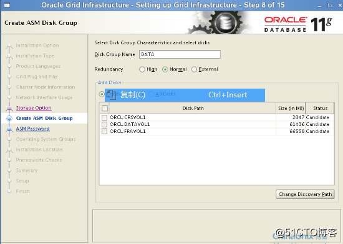The width and height of the screenshot is (343, 244).
Task: Maximize the Oracle Grid Infrastructure window
Action: point(330,5)
